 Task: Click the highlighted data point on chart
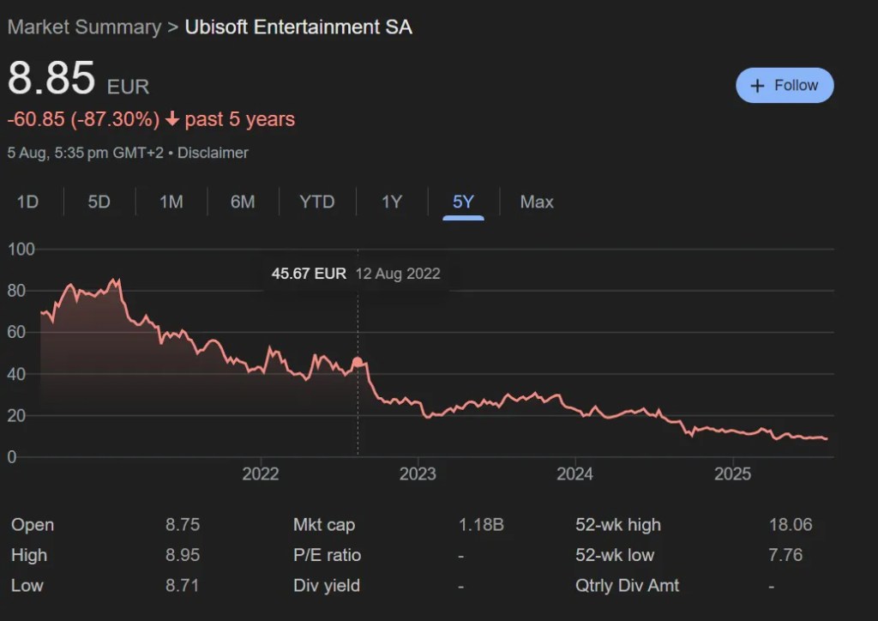pyautogui.click(x=358, y=362)
